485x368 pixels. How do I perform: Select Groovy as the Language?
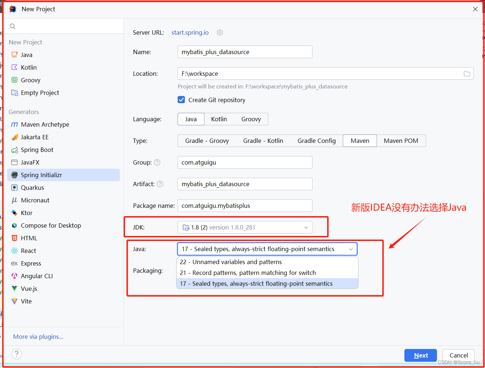[251, 119]
